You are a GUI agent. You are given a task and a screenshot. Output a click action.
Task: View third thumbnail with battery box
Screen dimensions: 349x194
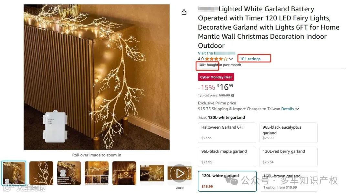[x=69, y=173]
